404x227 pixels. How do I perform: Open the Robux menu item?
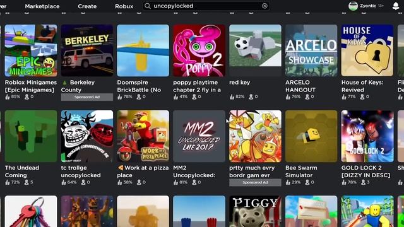124,6
